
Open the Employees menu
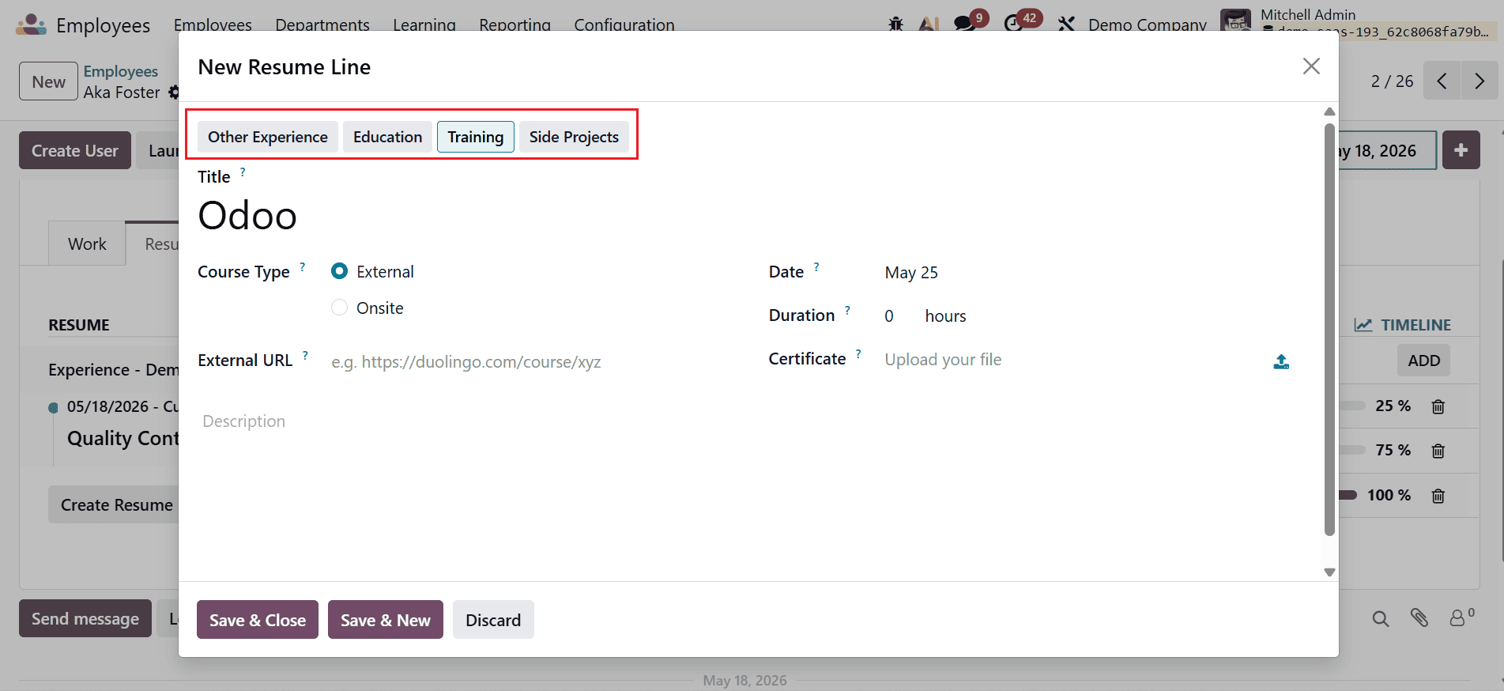pos(213,25)
